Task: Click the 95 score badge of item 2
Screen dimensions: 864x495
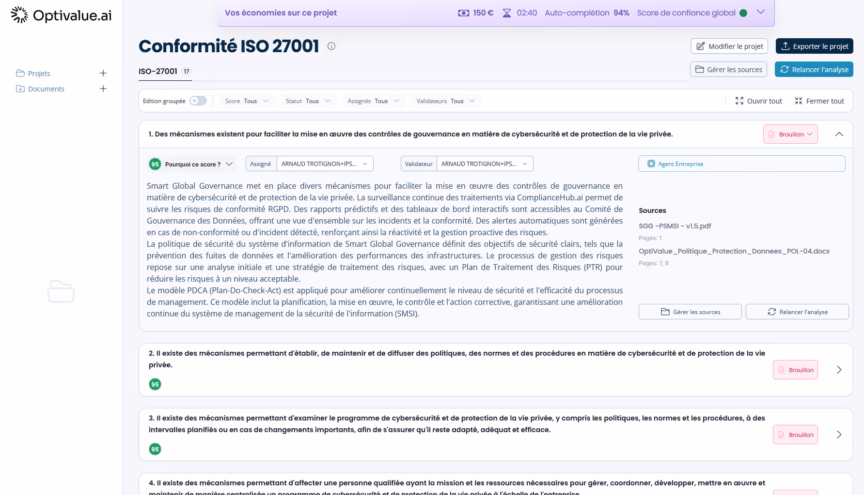Action: pyautogui.click(x=155, y=384)
